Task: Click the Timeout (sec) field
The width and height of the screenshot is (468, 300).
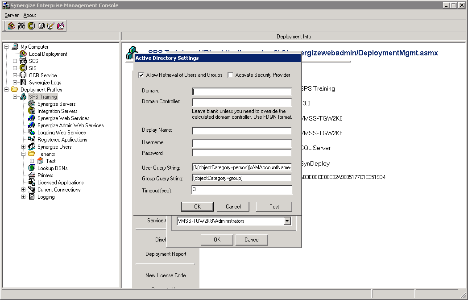Action: (x=242, y=190)
